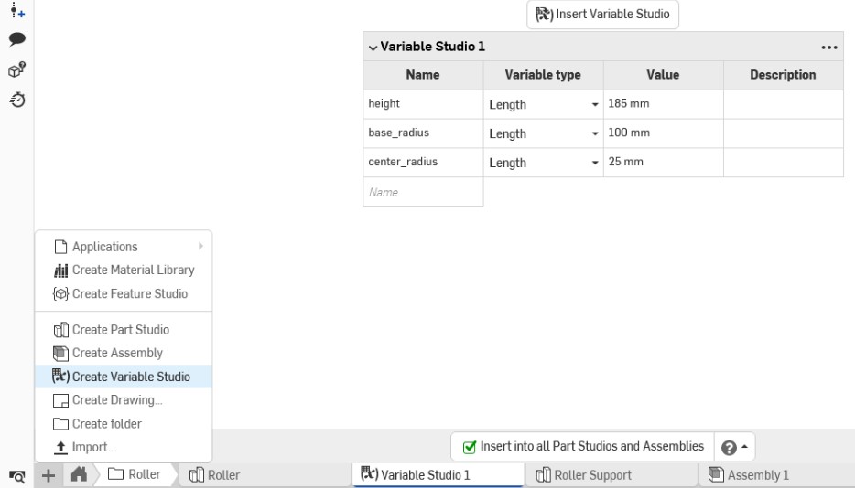The height and width of the screenshot is (488, 855).
Task: Click the tab manager search icon
Action: [17, 476]
